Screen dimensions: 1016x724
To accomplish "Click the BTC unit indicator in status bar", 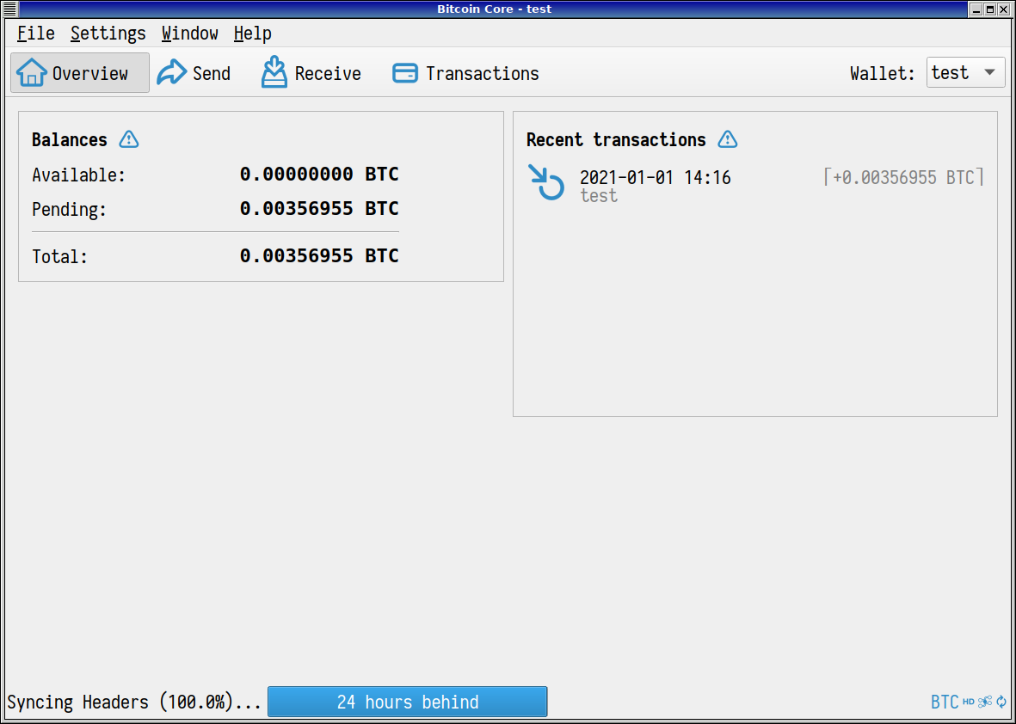I will 945,702.
